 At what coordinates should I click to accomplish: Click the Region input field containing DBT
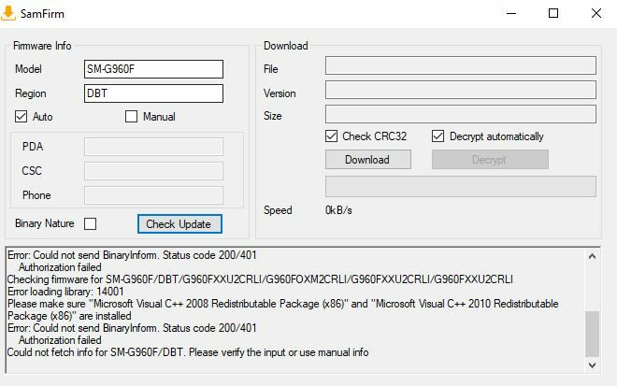[x=153, y=93]
